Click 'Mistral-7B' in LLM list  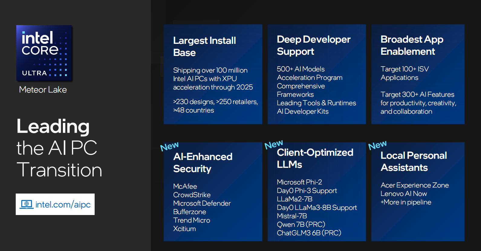pos(292,216)
